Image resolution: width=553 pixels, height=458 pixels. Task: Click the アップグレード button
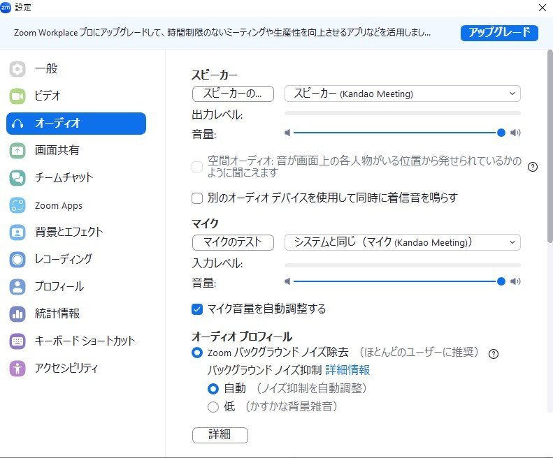click(x=499, y=33)
